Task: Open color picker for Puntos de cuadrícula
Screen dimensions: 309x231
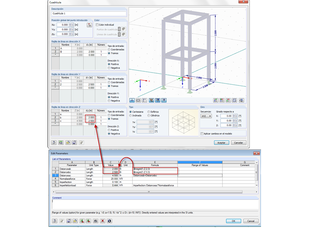Action: pyautogui.click(x=124, y=29)
